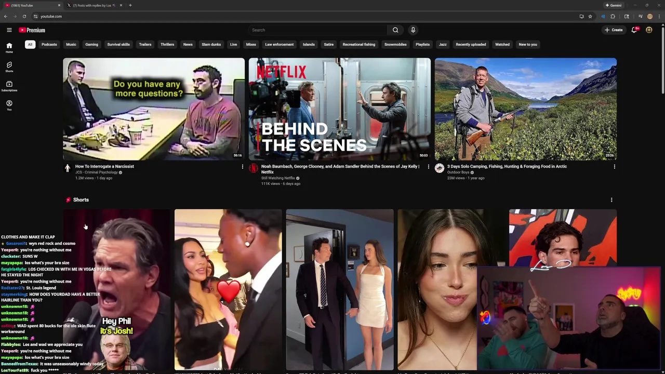
Task: Filter feed by Gaming chip
Action: (x=92, y=45)
